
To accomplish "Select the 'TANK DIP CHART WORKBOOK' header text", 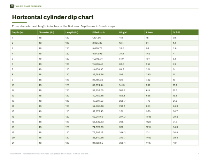I will pos(28,6).
